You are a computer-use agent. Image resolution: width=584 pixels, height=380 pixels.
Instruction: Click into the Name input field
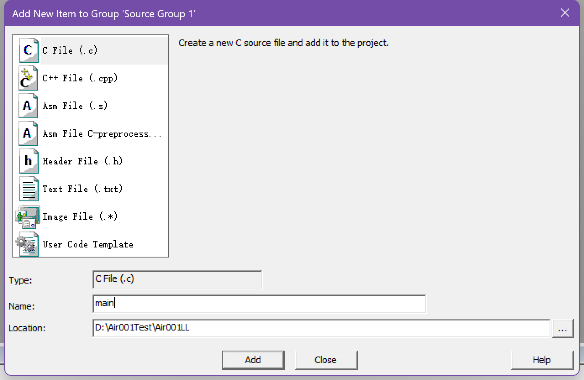coord(259,304)
